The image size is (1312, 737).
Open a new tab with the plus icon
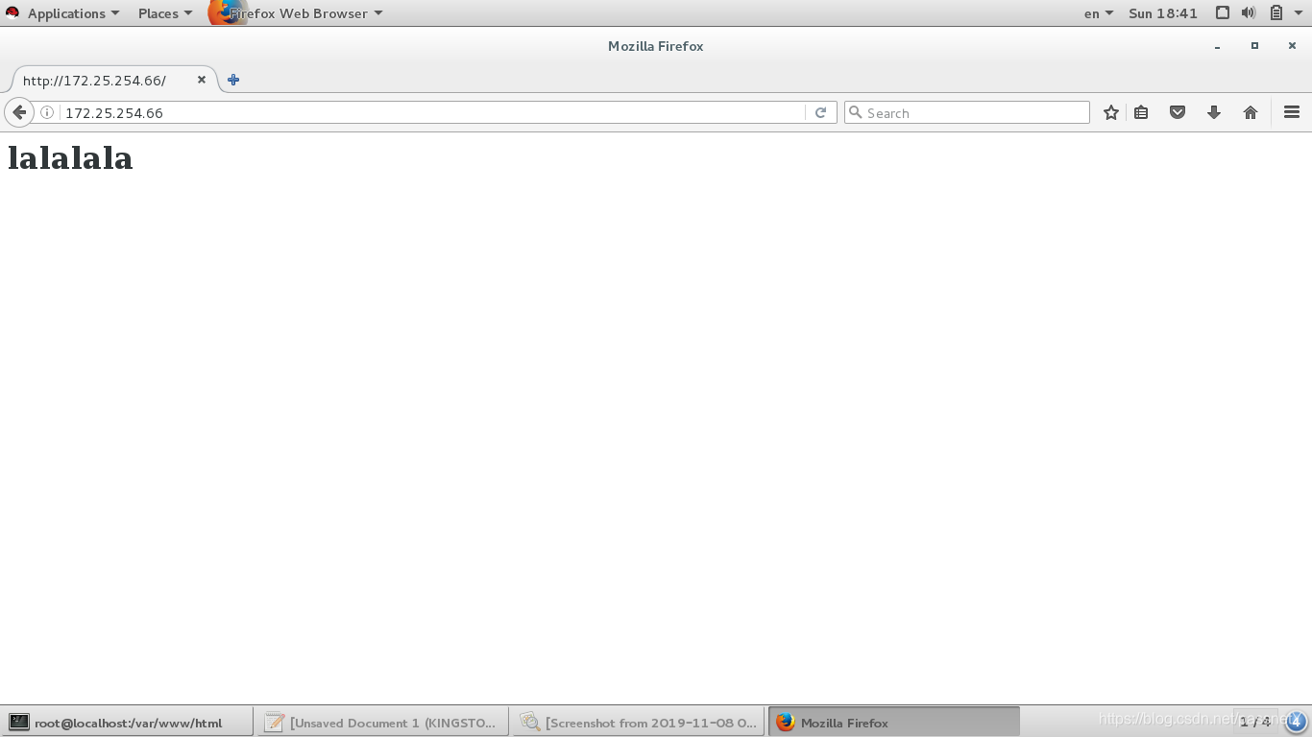[x=233, y=80]
